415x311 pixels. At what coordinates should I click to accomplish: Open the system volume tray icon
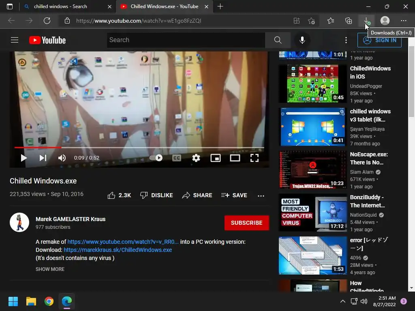[364, 301]
